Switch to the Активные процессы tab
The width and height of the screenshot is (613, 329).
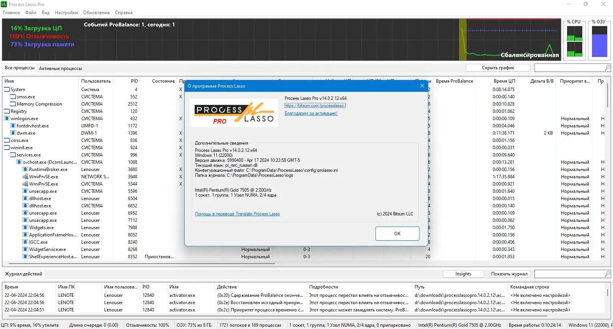61,68
